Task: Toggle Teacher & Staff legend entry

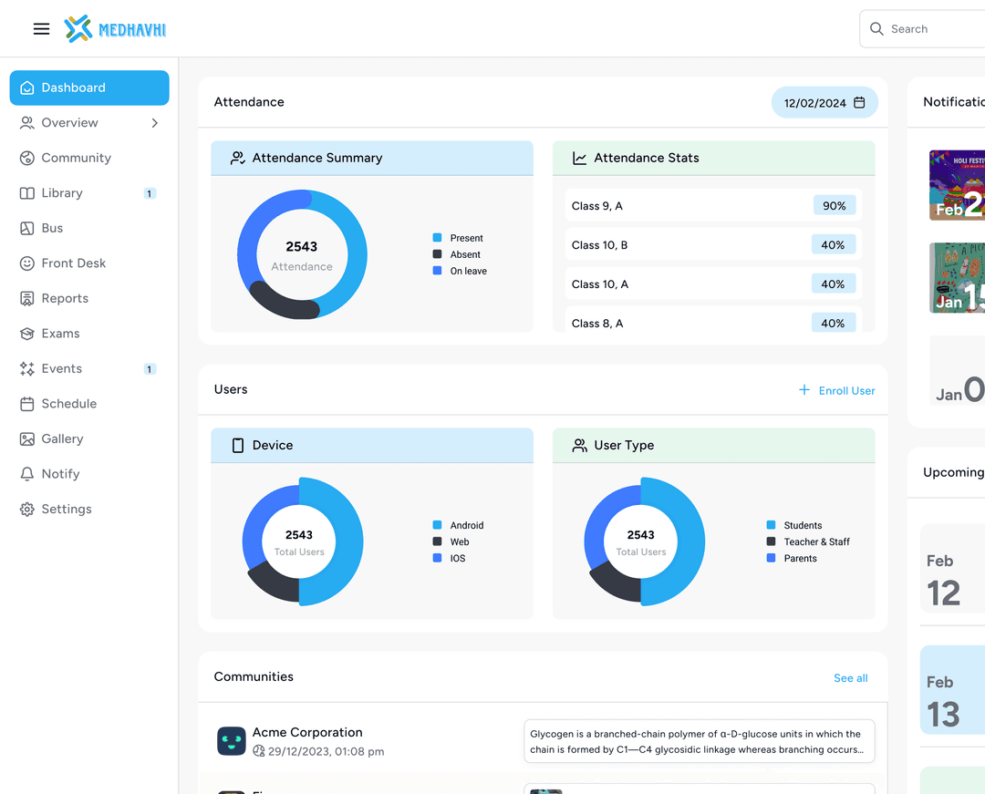Action: 815,541
